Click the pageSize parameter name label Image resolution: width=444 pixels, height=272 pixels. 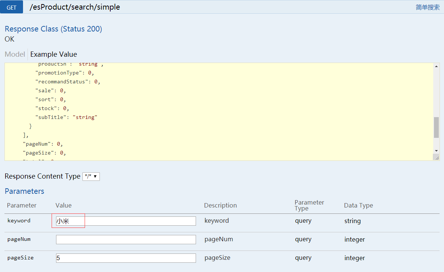[x=20, y=258]
